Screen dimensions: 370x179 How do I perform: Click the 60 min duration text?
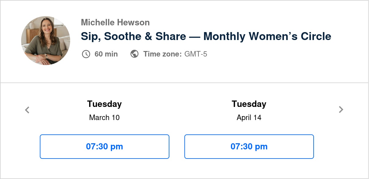(x=106, y=54)
